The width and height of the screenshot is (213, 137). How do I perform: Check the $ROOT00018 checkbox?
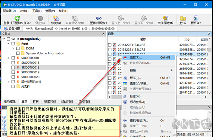tap(13, 67)
